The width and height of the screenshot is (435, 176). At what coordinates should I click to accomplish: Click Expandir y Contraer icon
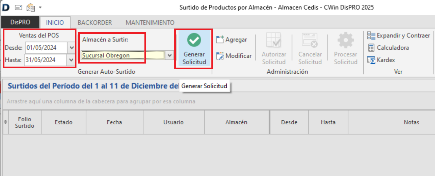pyautogui.click(x=371, y=35)
